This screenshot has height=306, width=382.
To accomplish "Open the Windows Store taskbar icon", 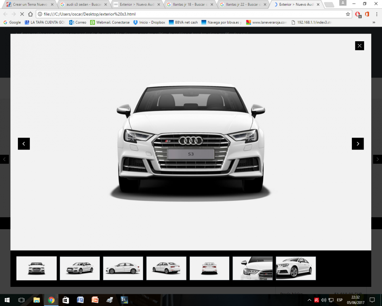I will click(66, 300).
